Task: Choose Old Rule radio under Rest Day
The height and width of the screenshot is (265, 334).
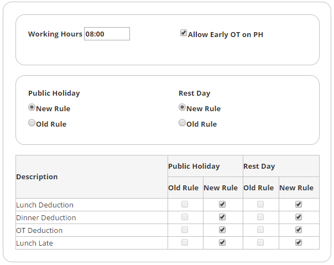Action: (x=182, y=123)
